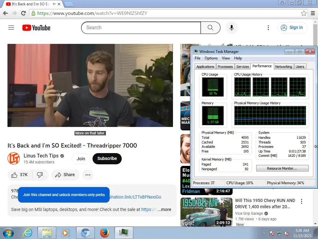Switch to Chrome in taskbar

(85, 233)
